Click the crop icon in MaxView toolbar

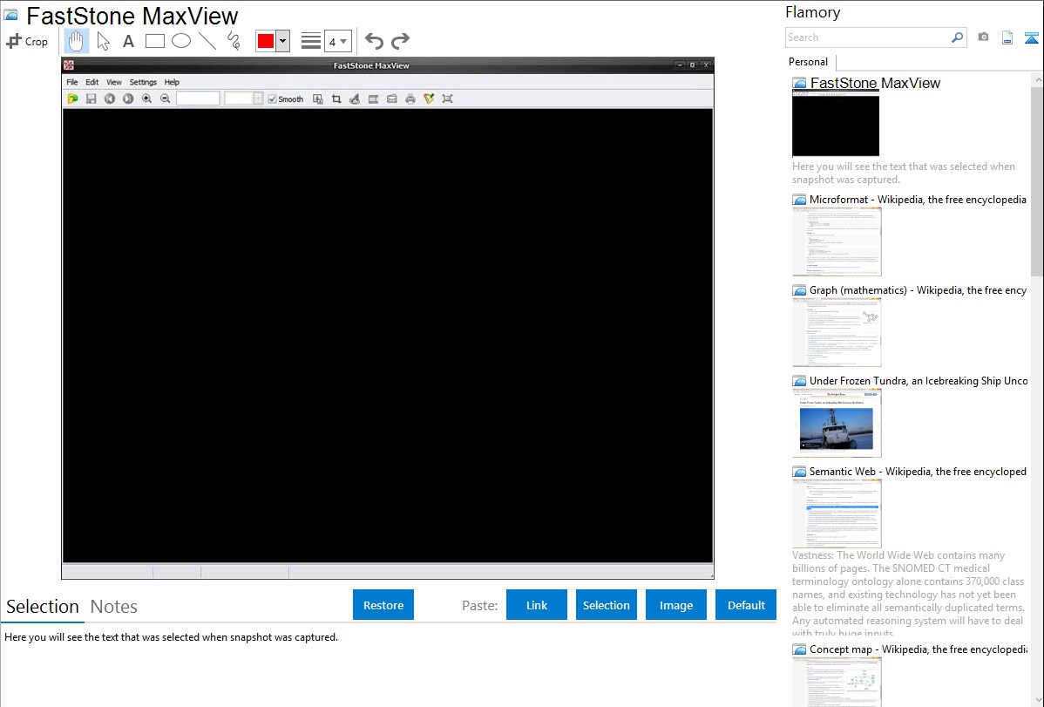coord(336,99)
